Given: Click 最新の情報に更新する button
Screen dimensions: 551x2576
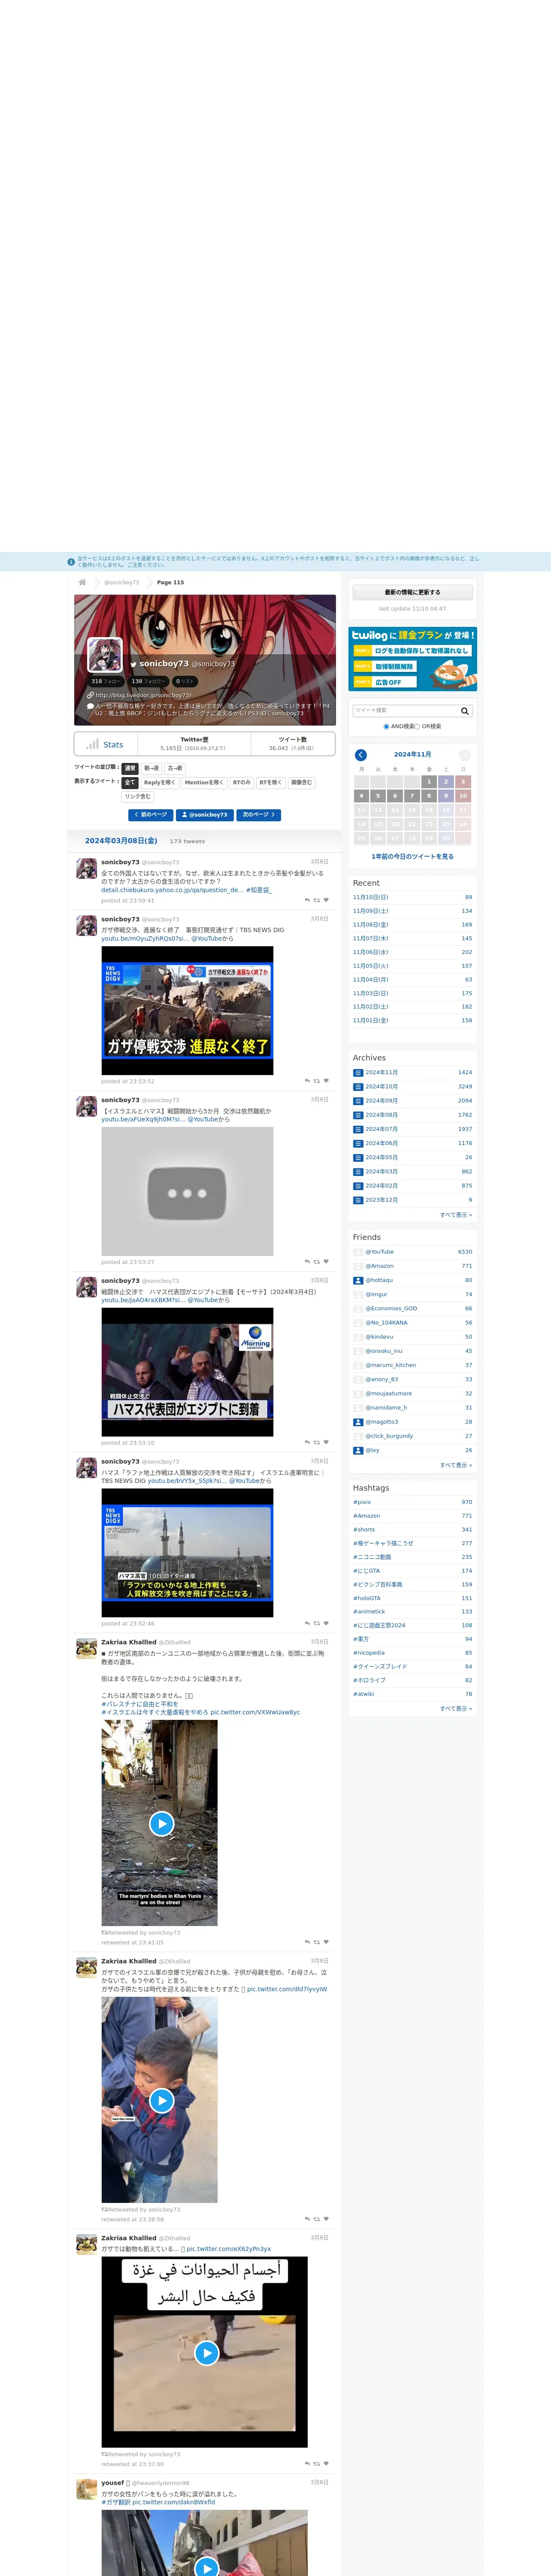Looking at the screenshot, I should (412, 592).
